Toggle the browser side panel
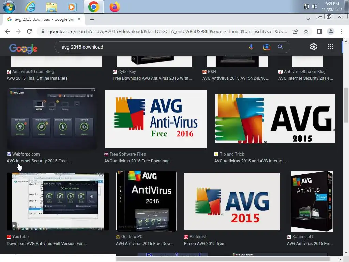349x262 pixels. pos(320,31)
